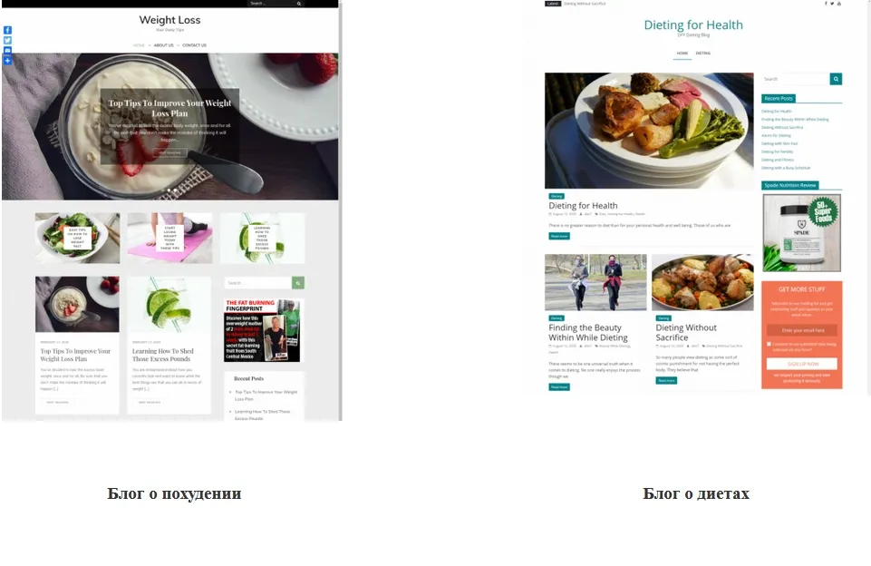This screenshot has height=566, width=871.
Task: Click the teal search button on Dieting blog
Action: point(836,79)
